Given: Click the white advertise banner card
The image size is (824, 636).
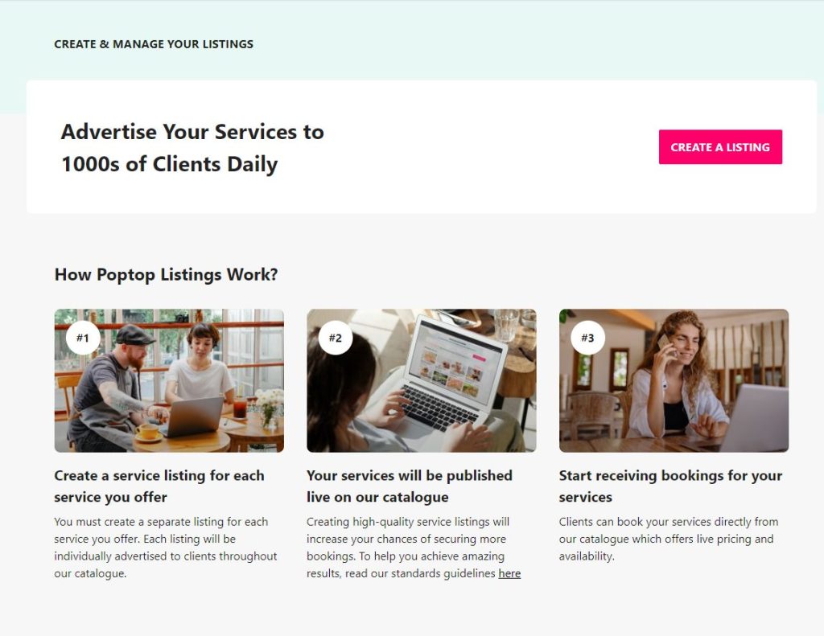Looking at the screenshot, I should point(422,146).
